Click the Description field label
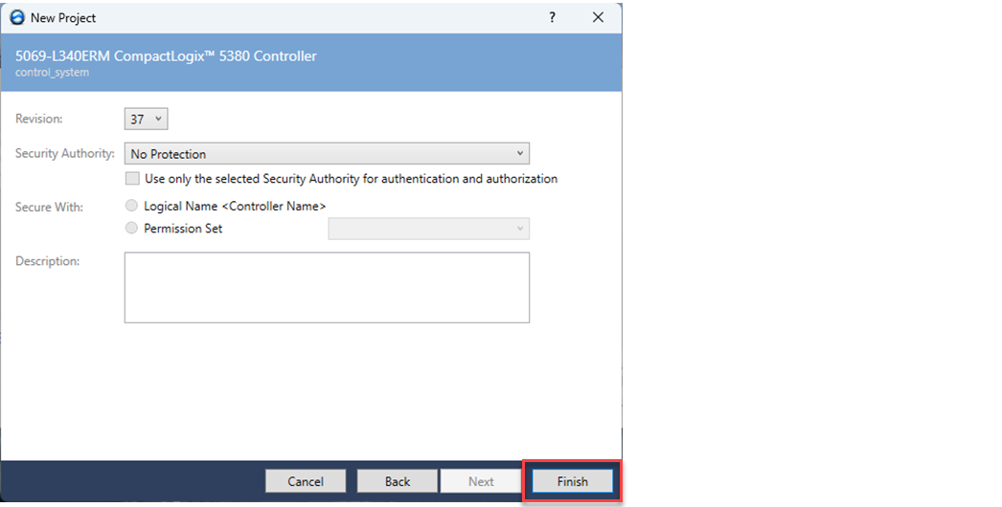Screen dimensions: 1002x507 tap(48, 261)
